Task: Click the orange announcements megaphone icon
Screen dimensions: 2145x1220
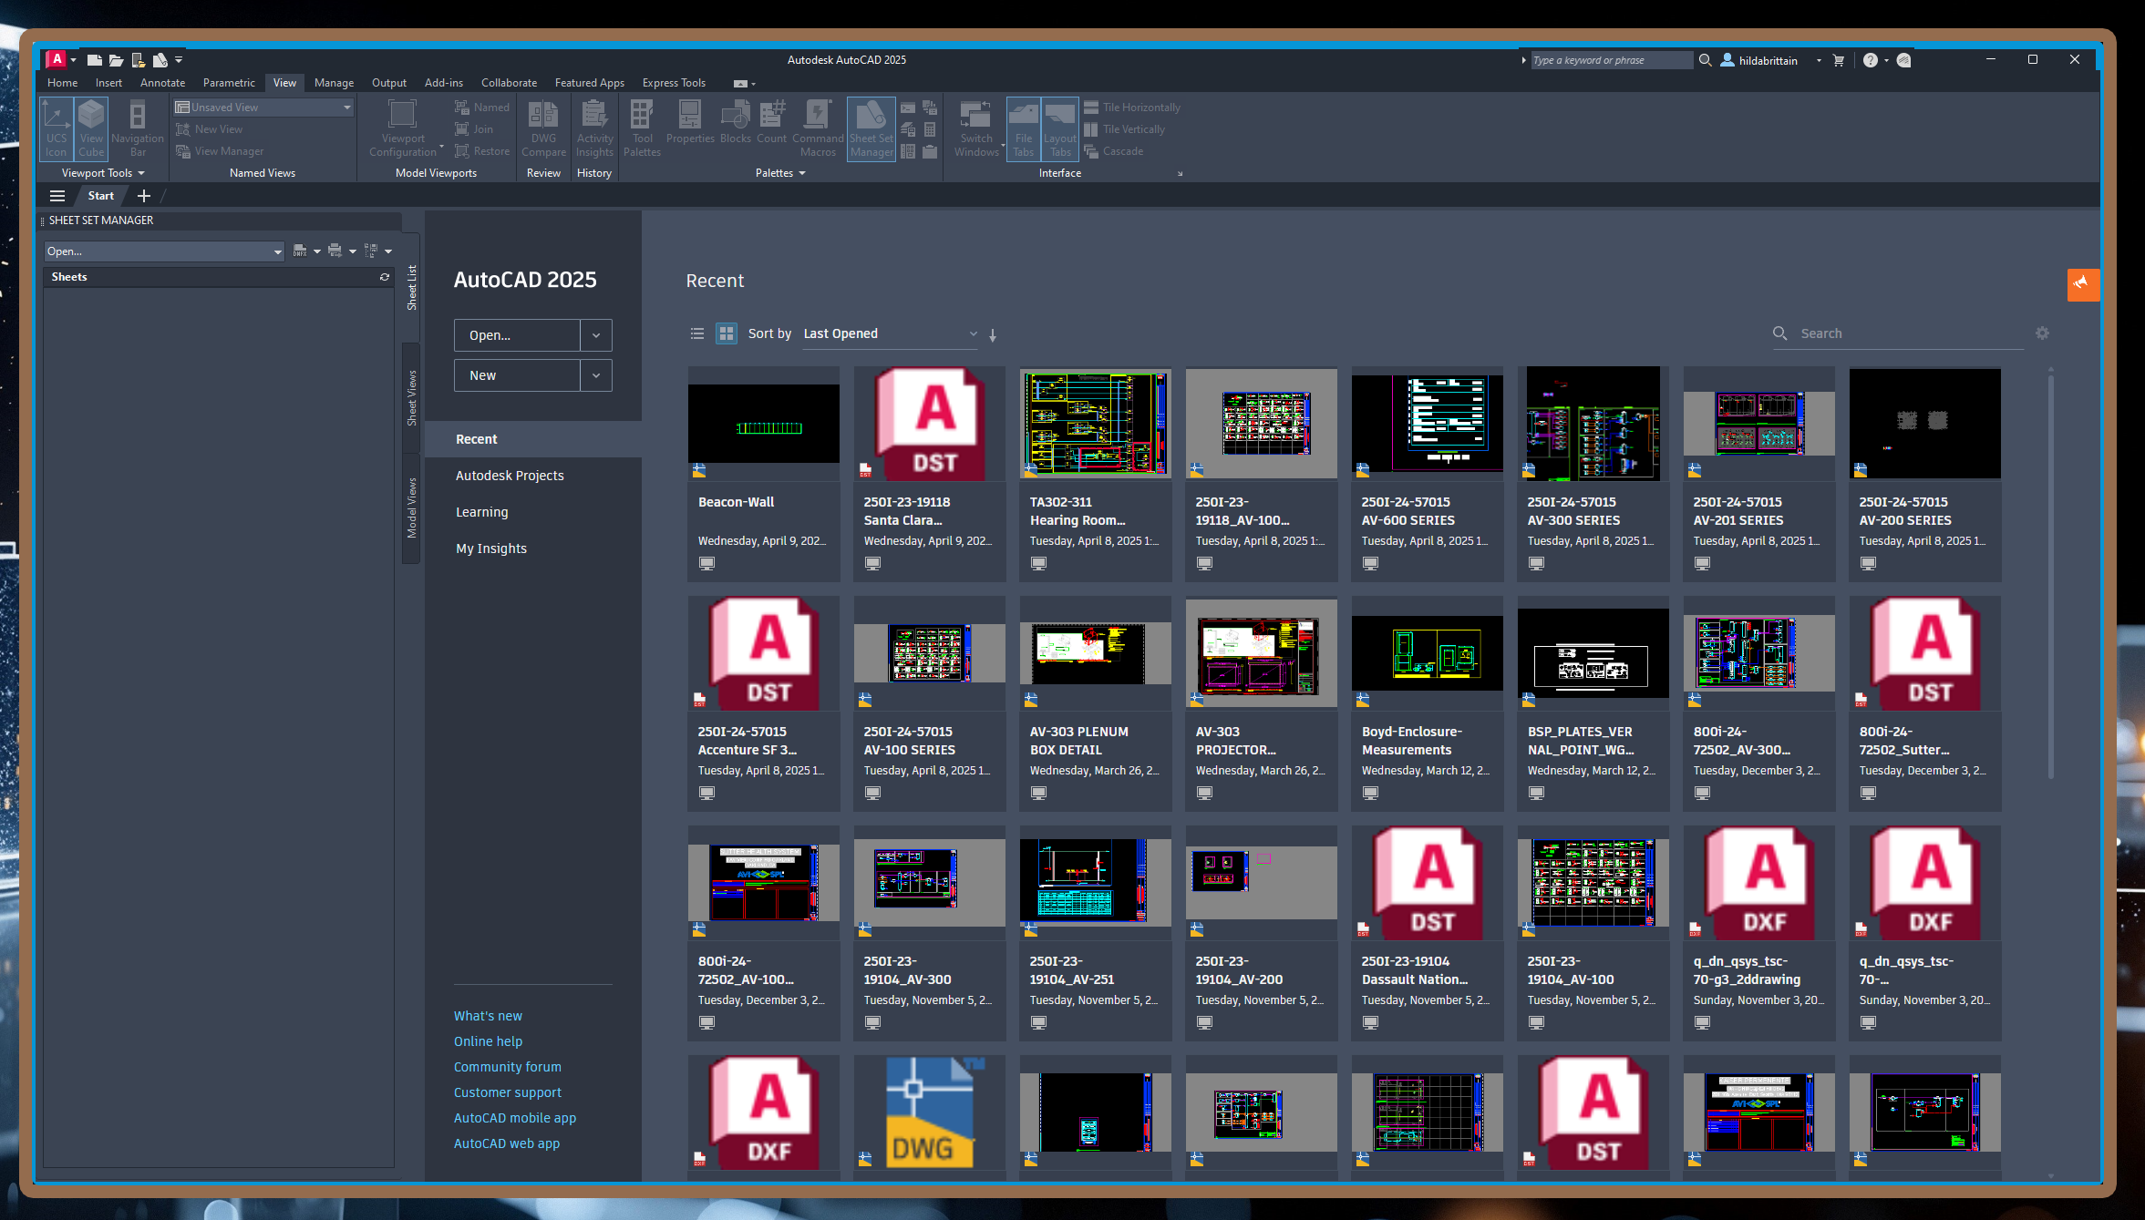Action: pos(2083,284)
